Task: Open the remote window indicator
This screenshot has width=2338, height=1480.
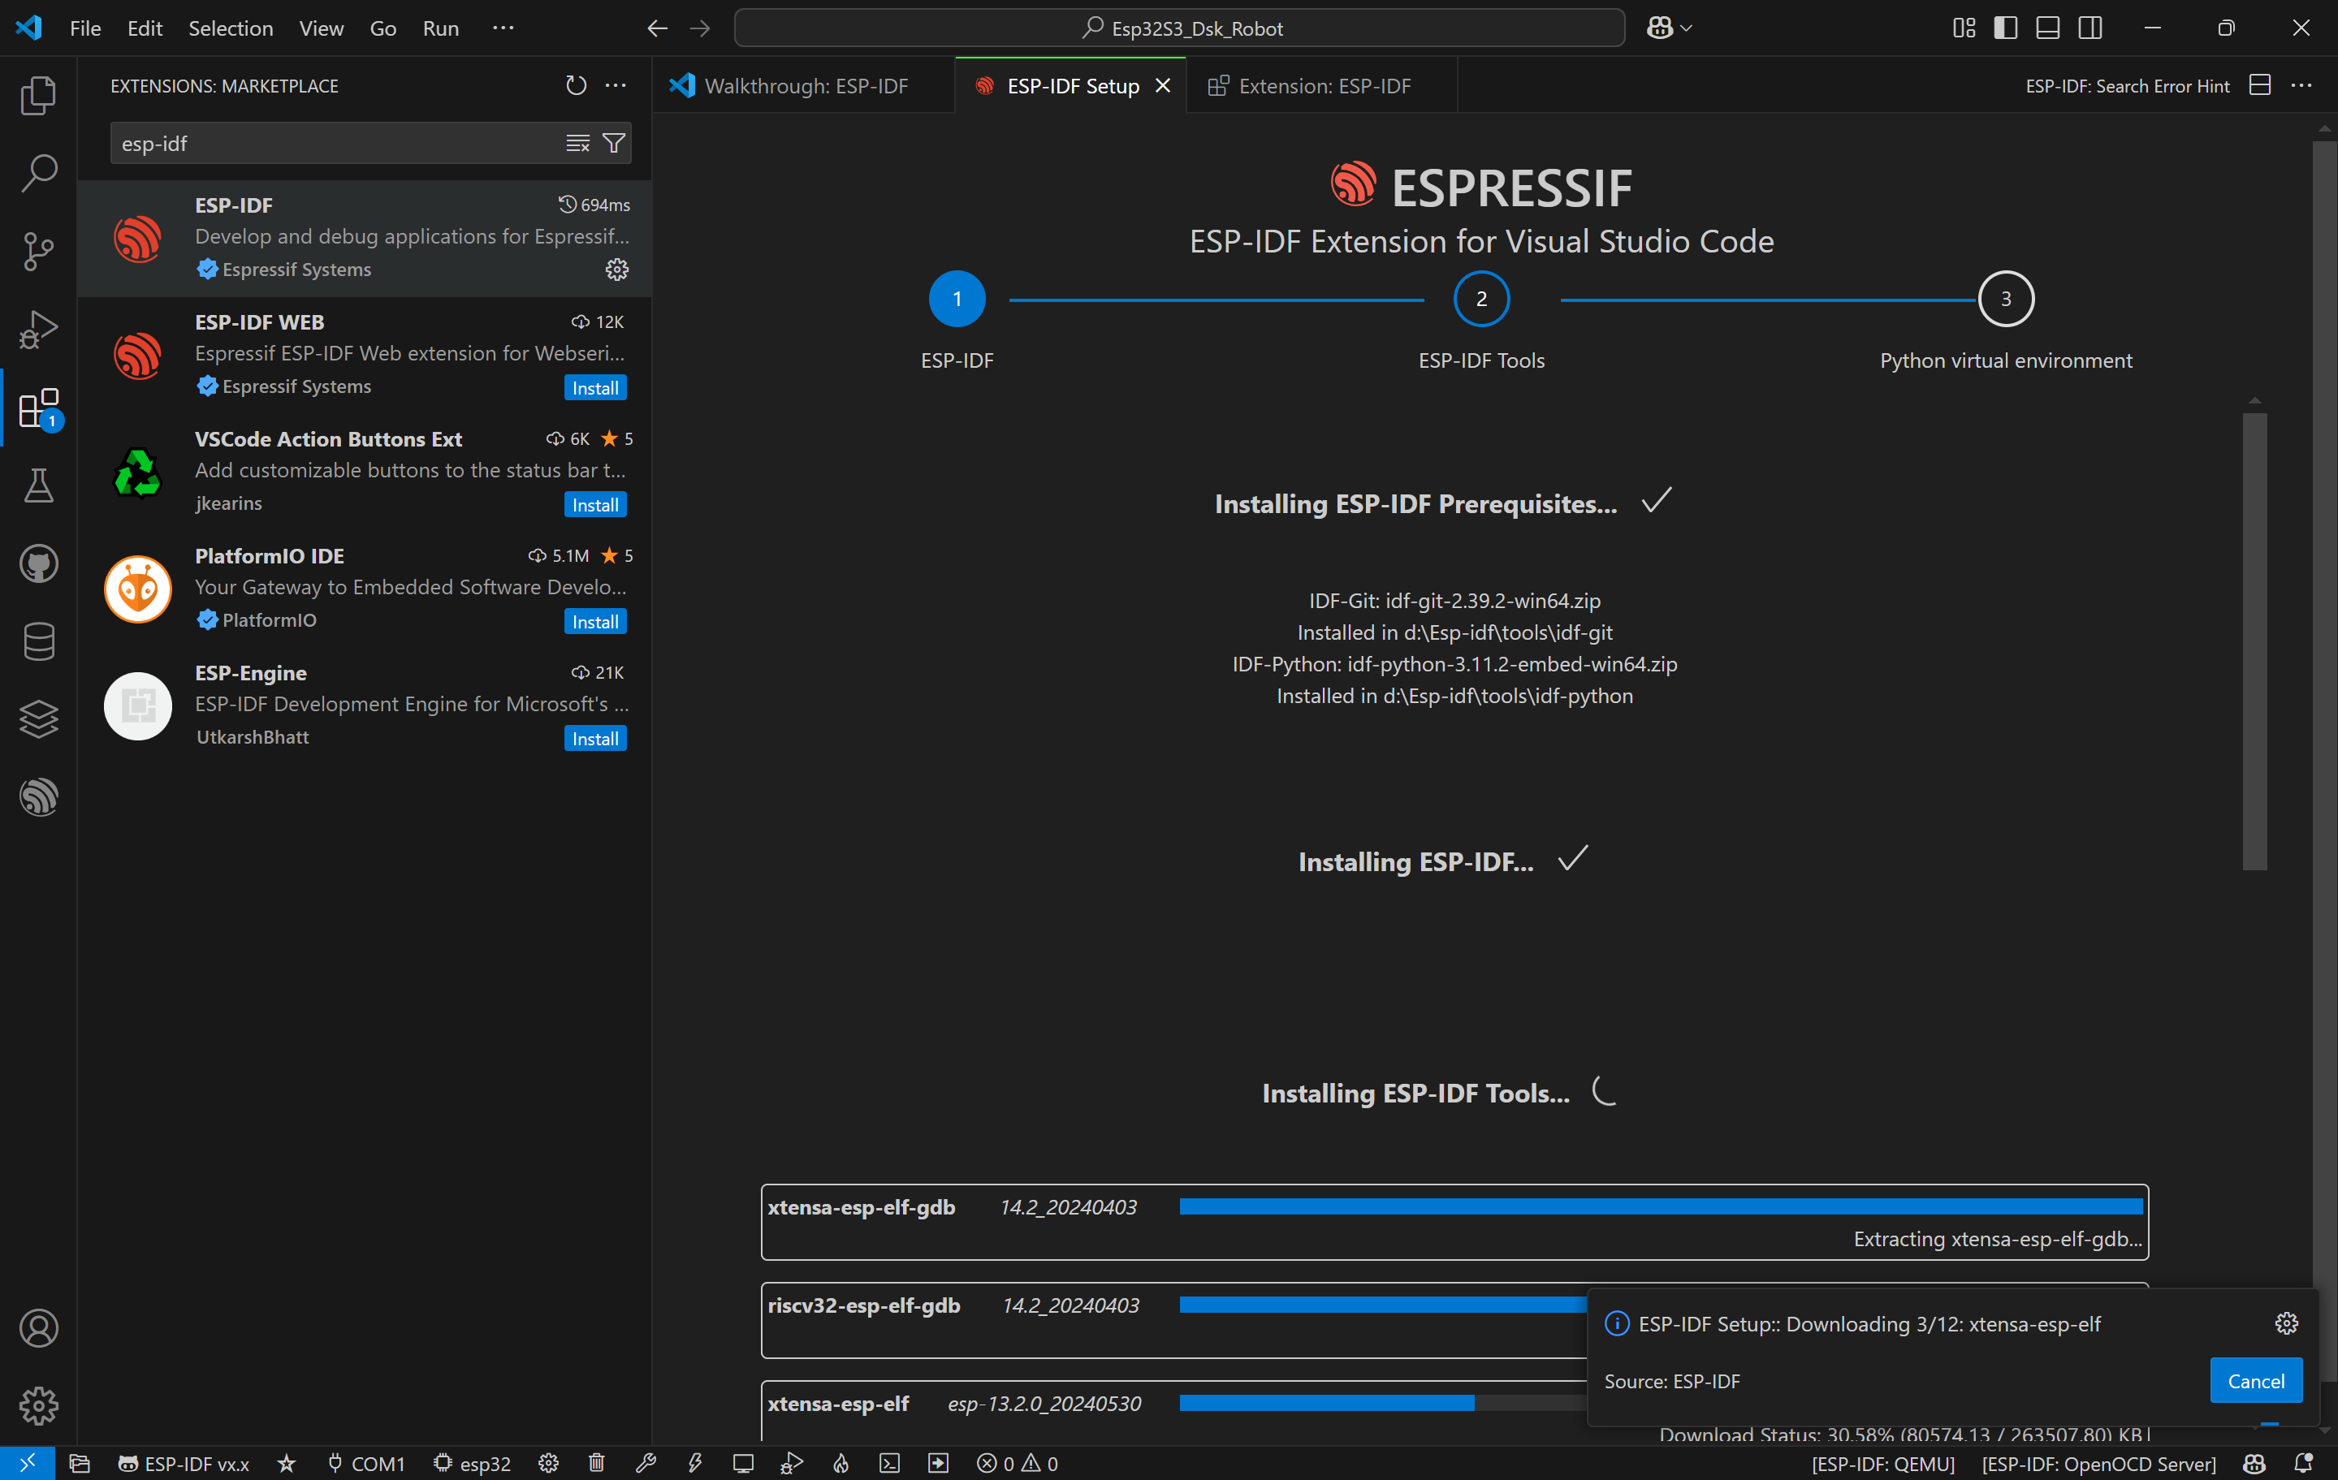Action: [27, 1464]
